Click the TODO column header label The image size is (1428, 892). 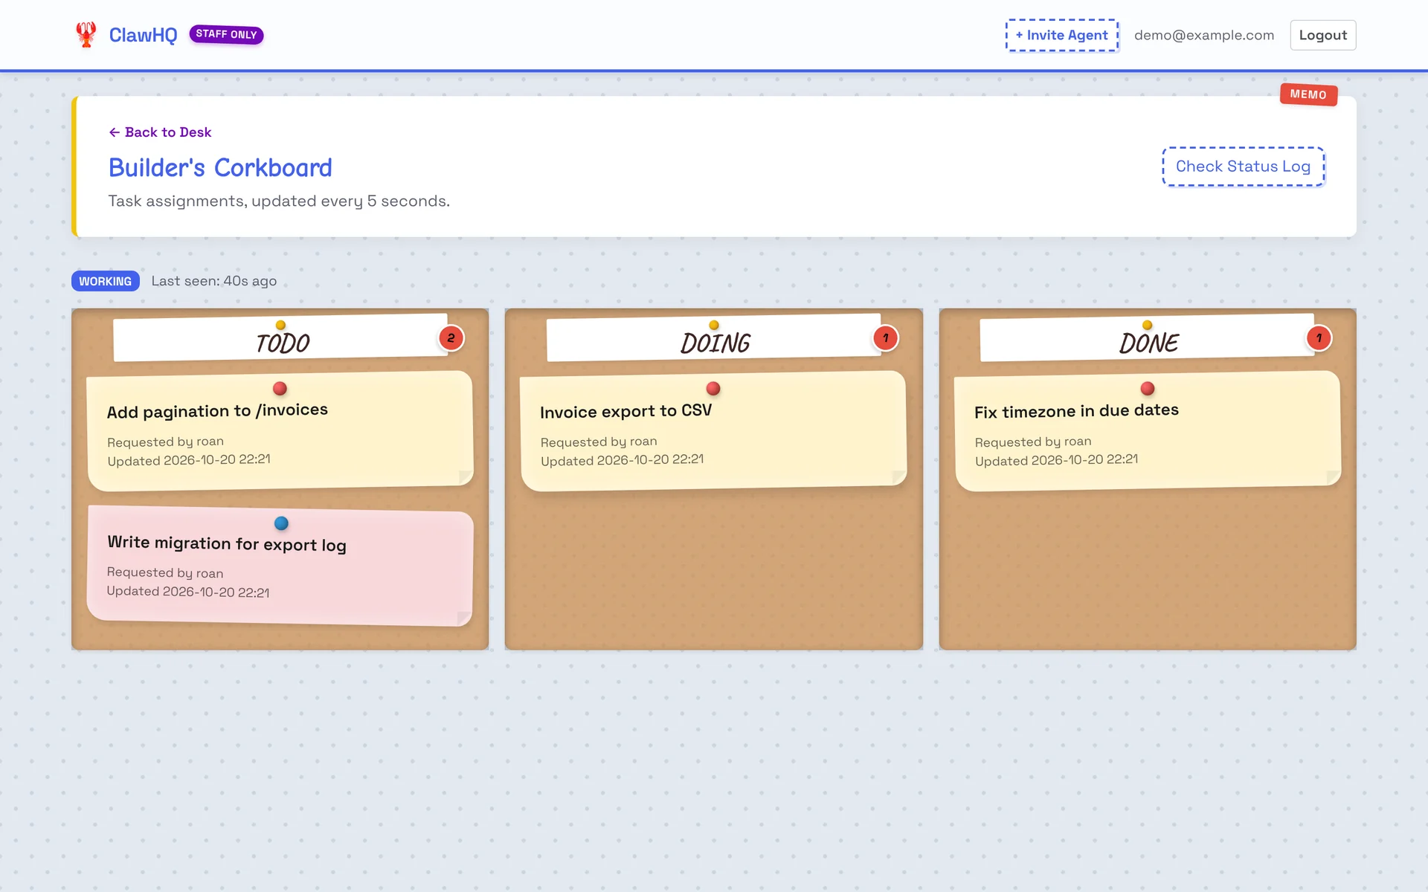283,343
